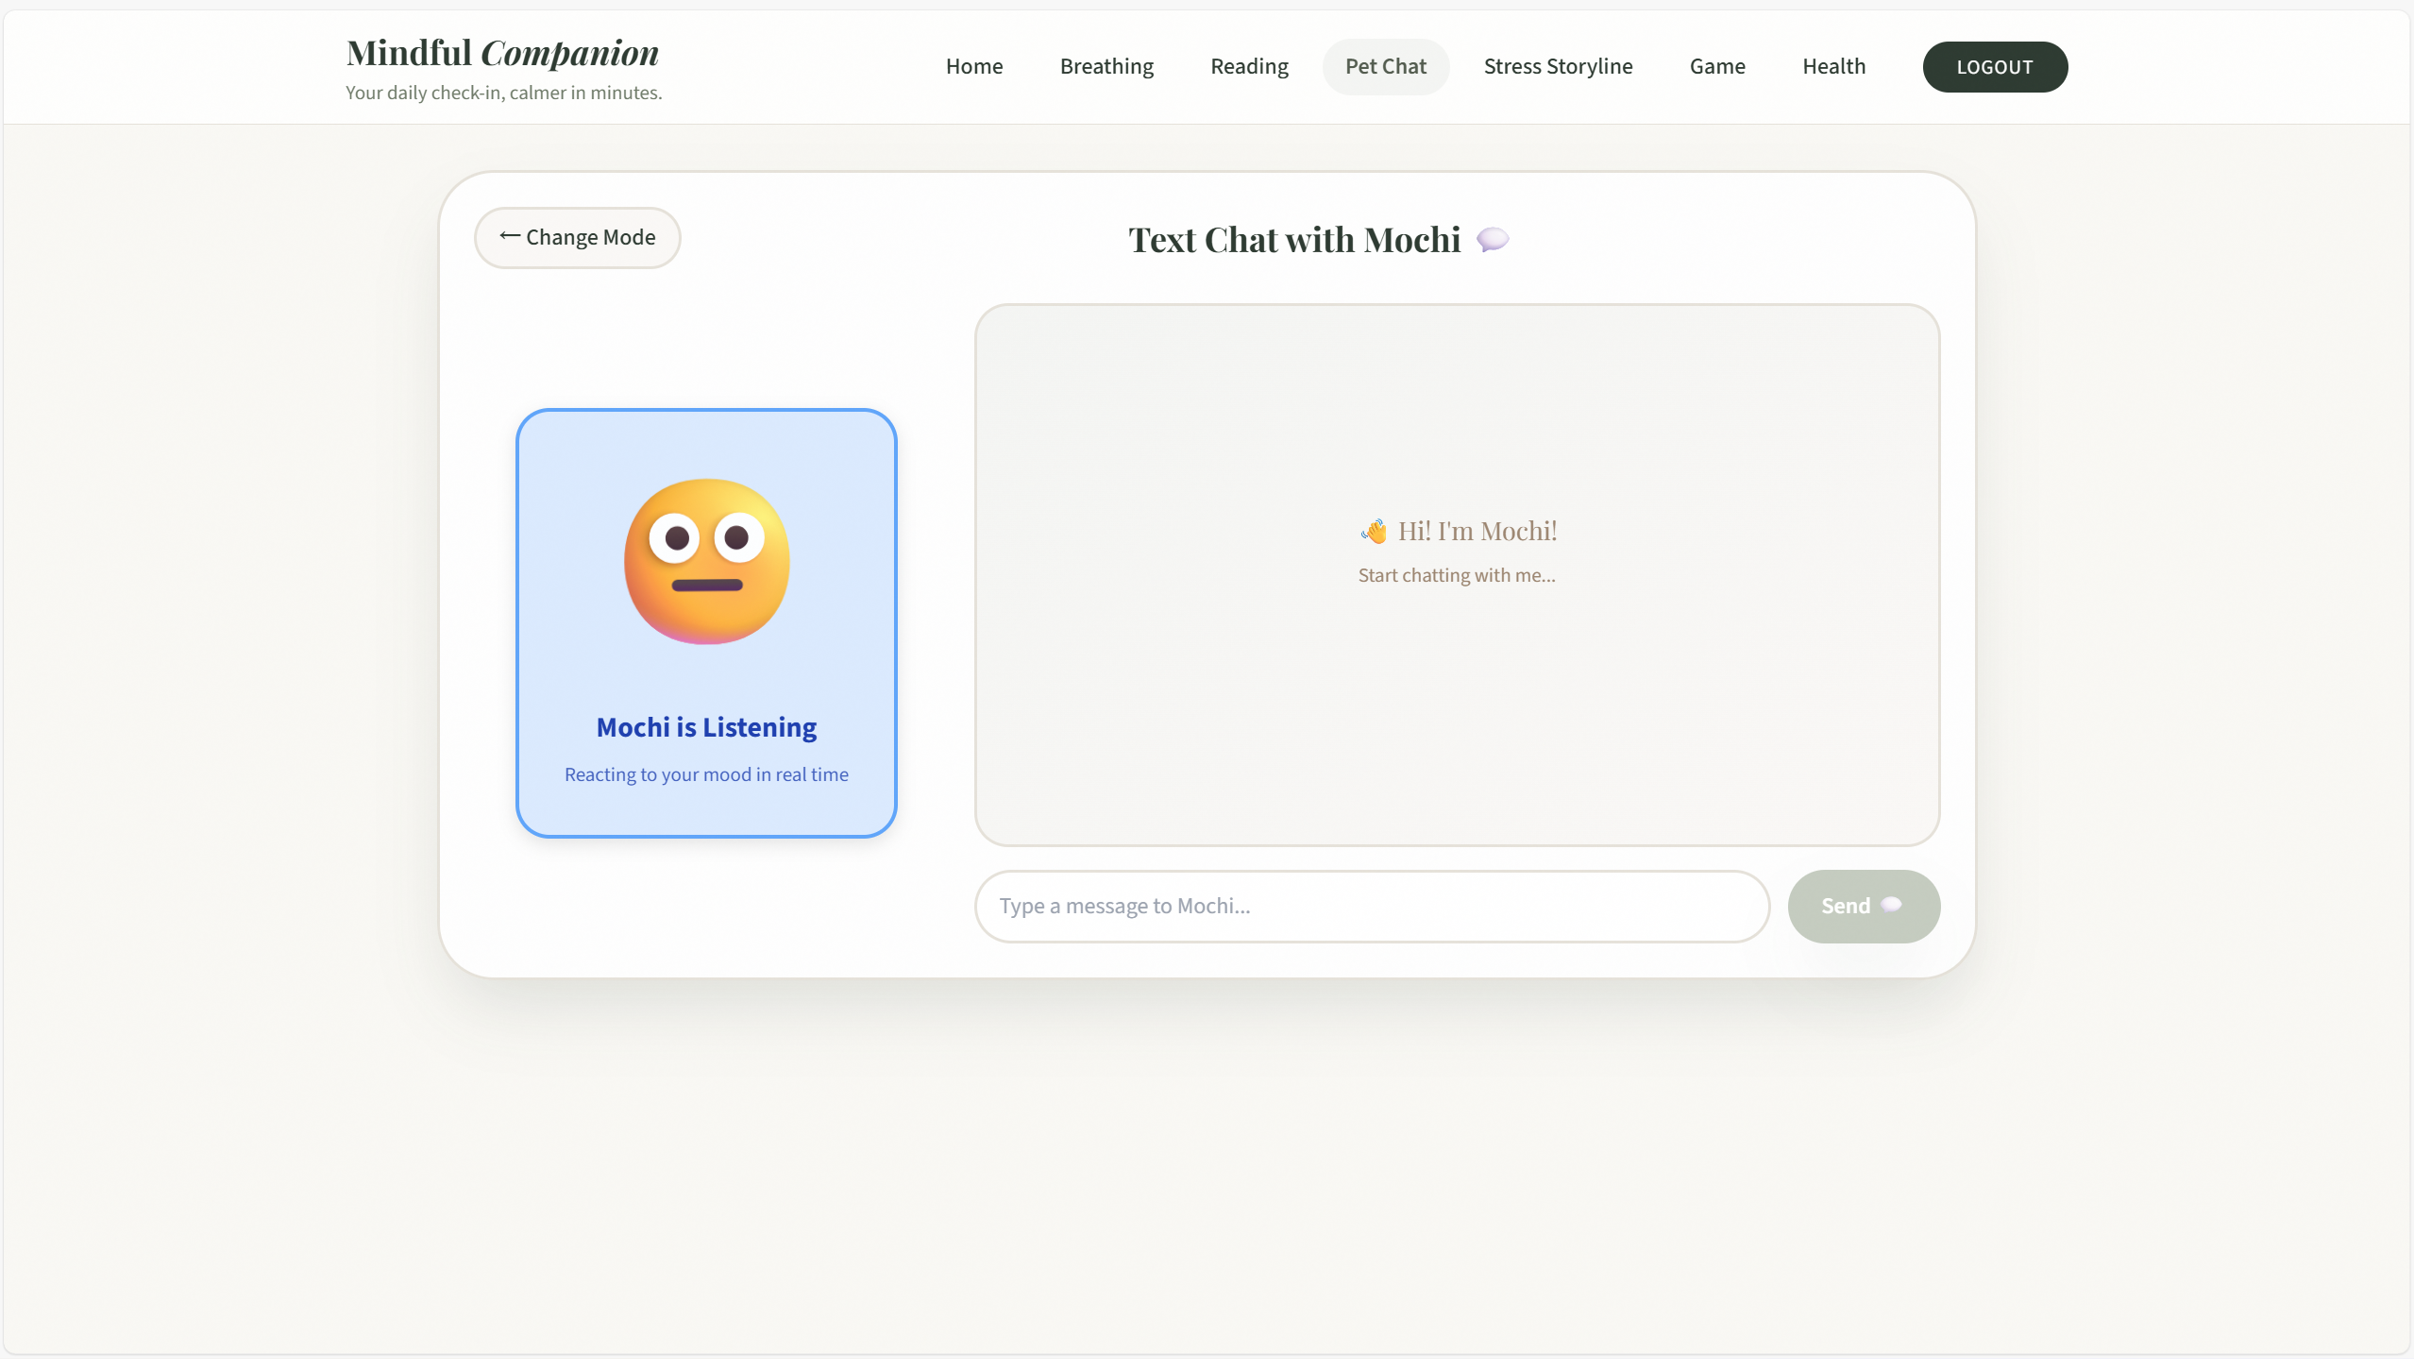Click the Mochi is Listening card heading
The width and height of the screenshot is (2414, 1359).
click(x=706, y=727)
